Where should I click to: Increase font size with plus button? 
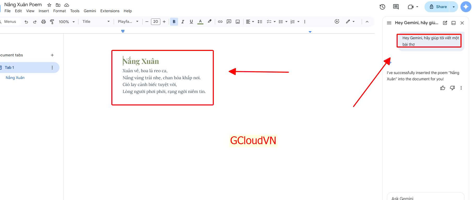(164, 22)
